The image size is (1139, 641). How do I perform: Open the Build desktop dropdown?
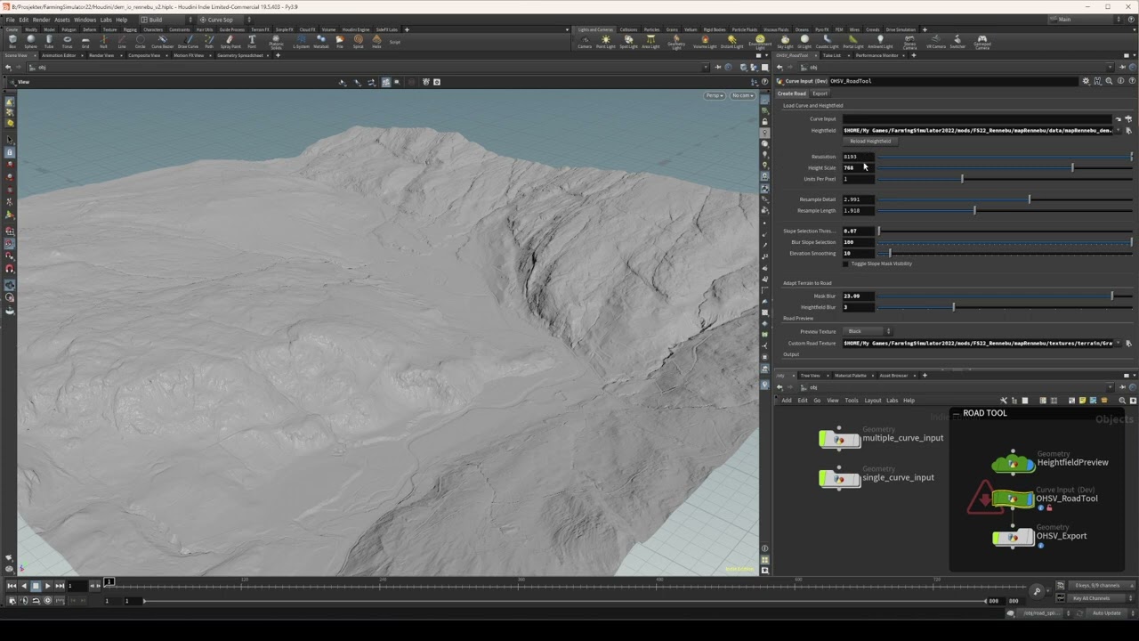point(165,20)
